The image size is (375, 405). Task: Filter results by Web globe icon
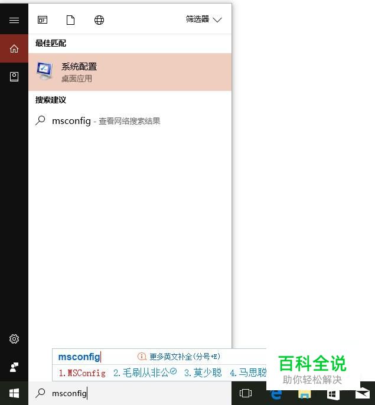coord(99,20)
